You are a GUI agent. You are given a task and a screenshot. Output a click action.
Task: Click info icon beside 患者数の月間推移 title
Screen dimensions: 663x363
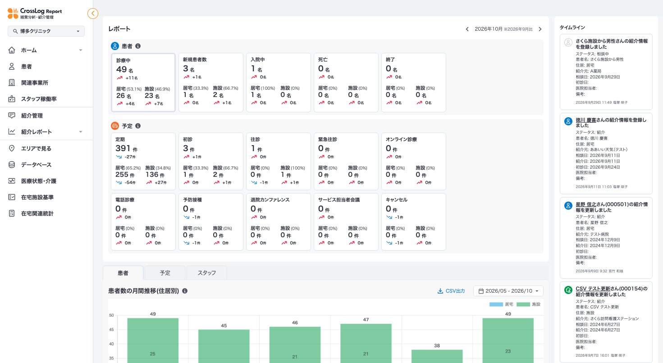click(185, 291)
